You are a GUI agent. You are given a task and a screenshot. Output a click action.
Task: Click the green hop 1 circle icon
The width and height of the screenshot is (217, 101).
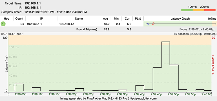(x=3, y=24)
